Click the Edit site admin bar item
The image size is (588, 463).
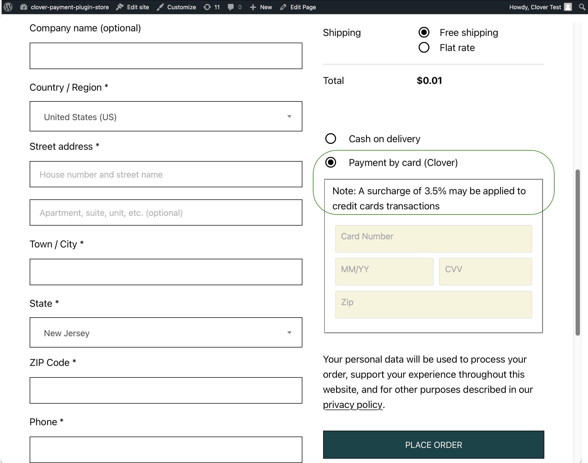coord(133,7)
